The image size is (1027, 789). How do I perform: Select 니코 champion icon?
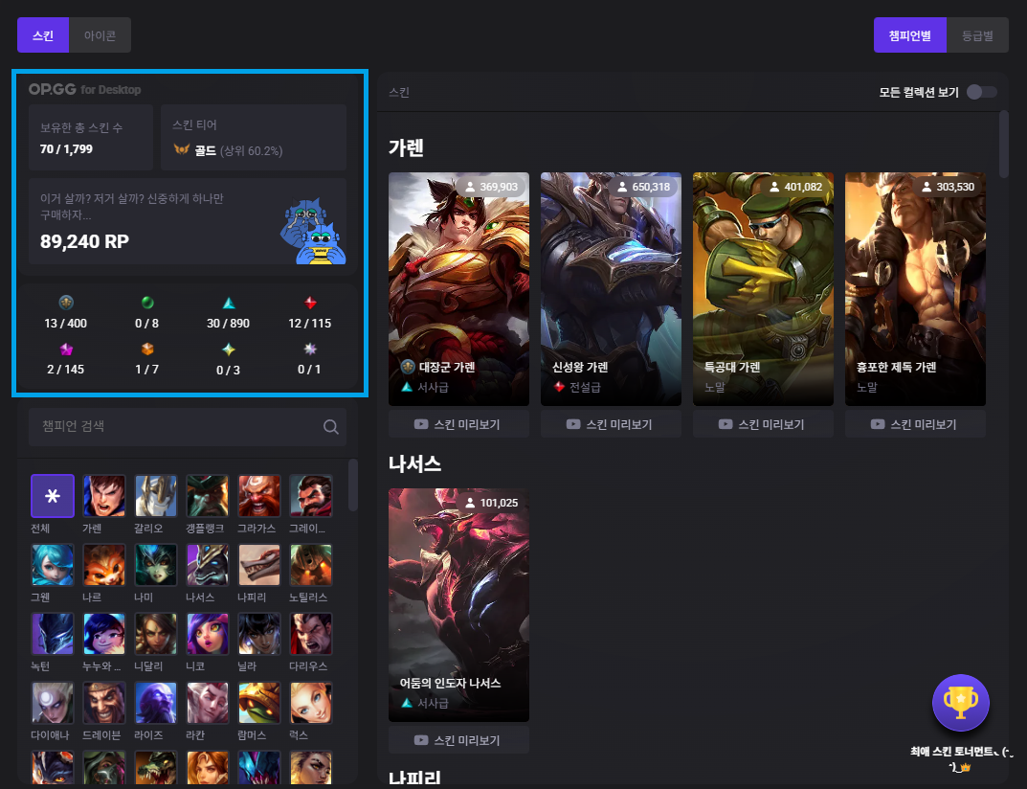tap(208, 634)
